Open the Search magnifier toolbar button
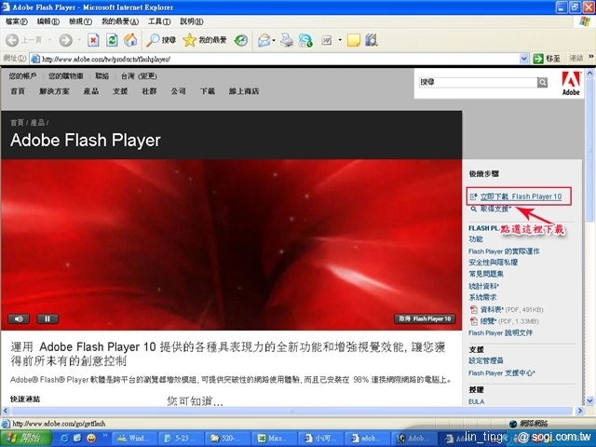The width and height of the screenshot is (596, 447). (161, 40)
